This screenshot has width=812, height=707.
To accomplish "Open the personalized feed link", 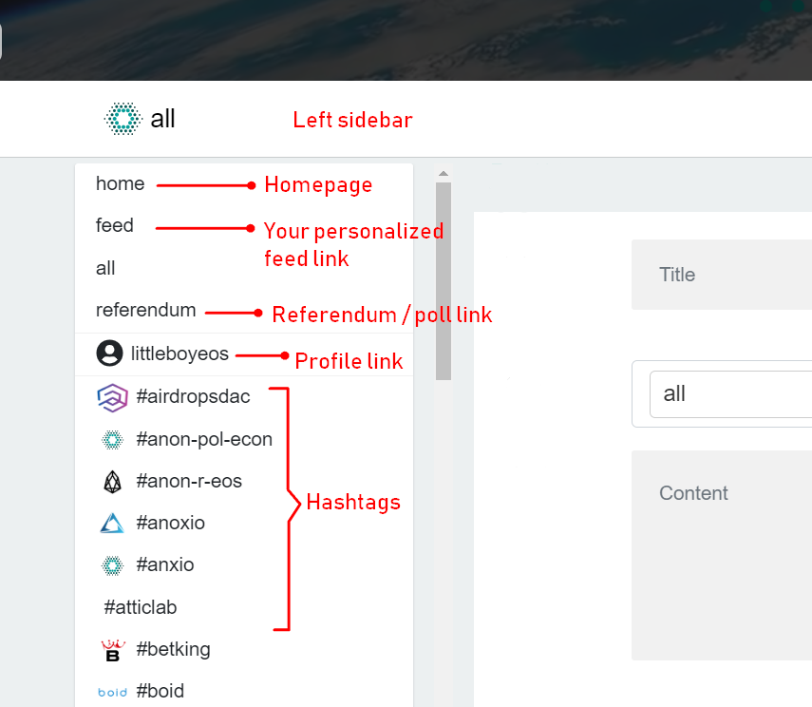I will 115,225.
